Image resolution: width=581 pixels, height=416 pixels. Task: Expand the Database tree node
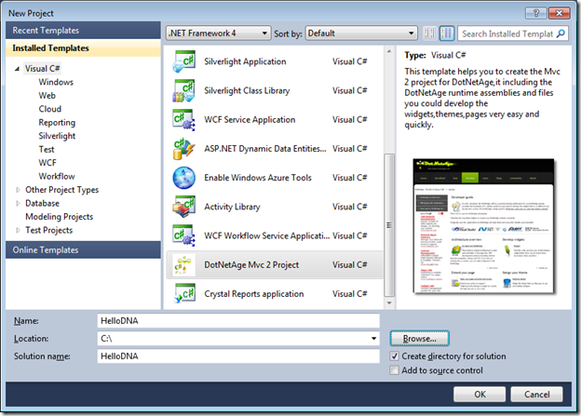point(18,204)
